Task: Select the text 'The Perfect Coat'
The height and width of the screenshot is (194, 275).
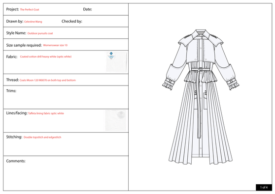Action: [x=30, y=10]
